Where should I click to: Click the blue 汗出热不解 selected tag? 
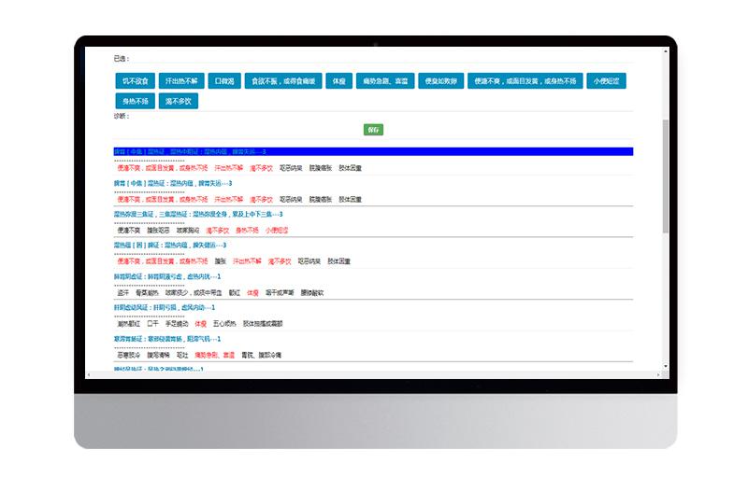(181, 81)
